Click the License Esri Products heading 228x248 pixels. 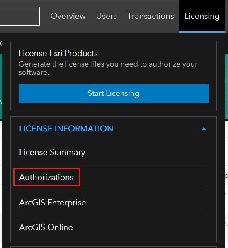coord(58,53)
